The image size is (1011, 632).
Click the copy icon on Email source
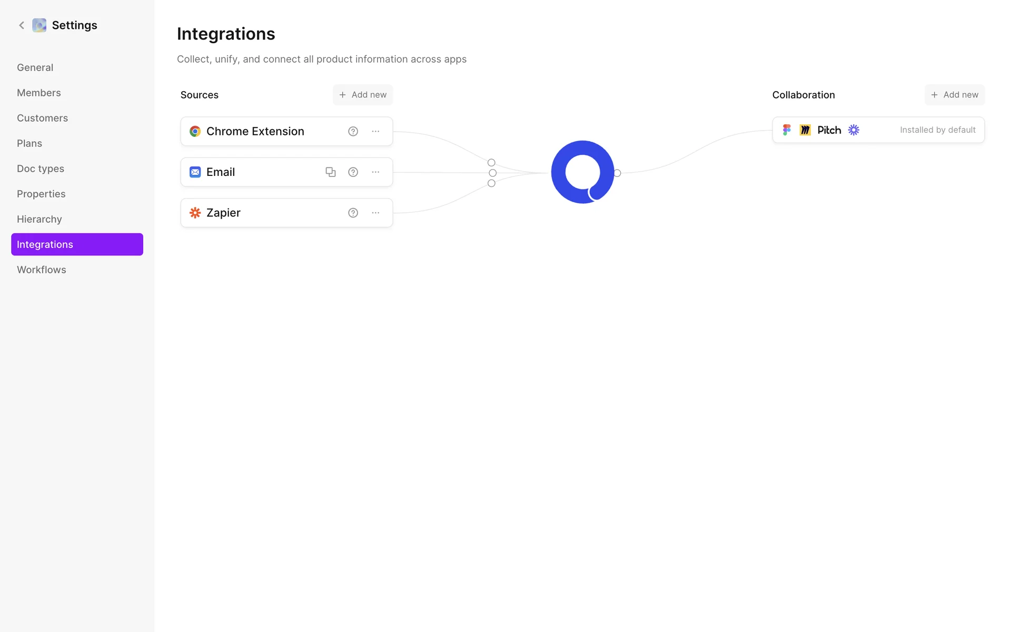pos(331,172)
